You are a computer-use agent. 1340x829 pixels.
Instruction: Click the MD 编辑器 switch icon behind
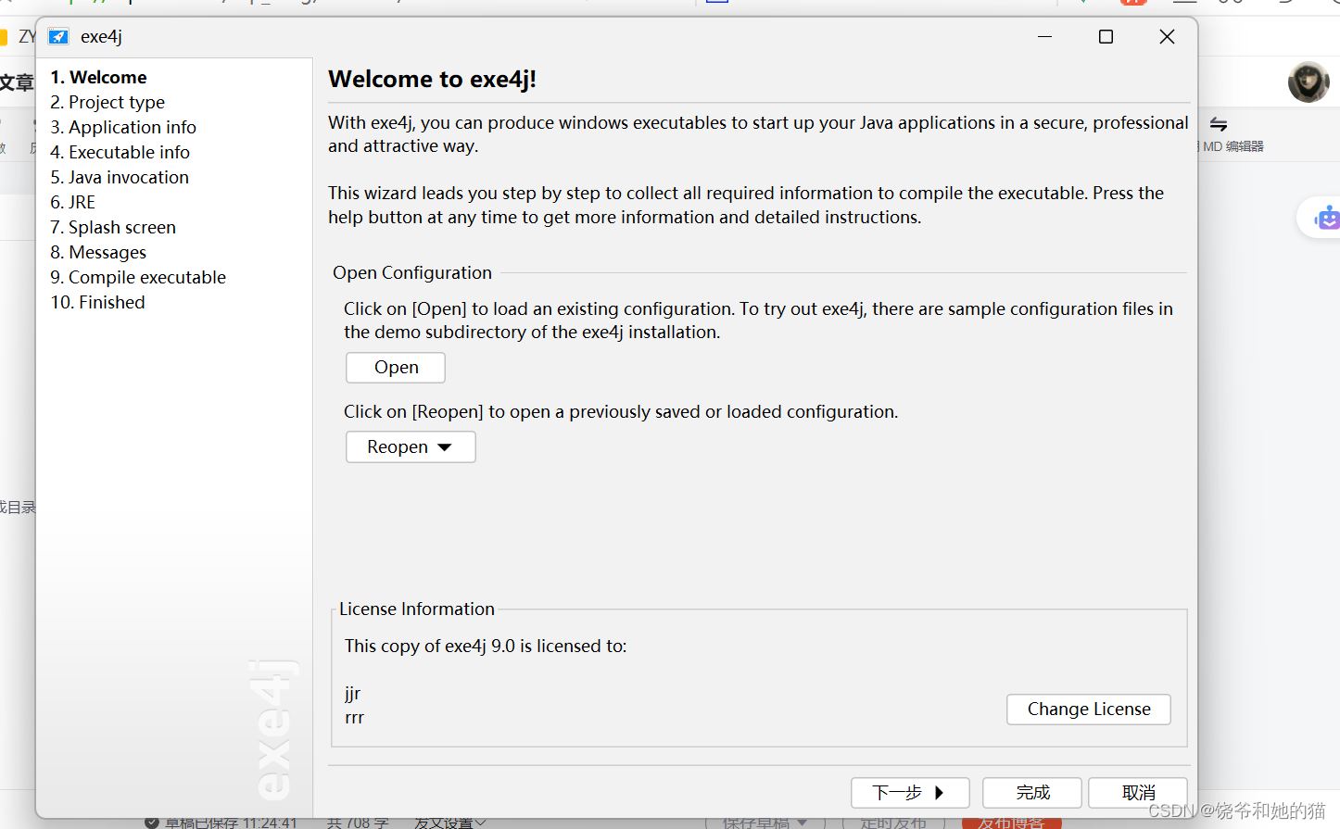coord(1219,124)
